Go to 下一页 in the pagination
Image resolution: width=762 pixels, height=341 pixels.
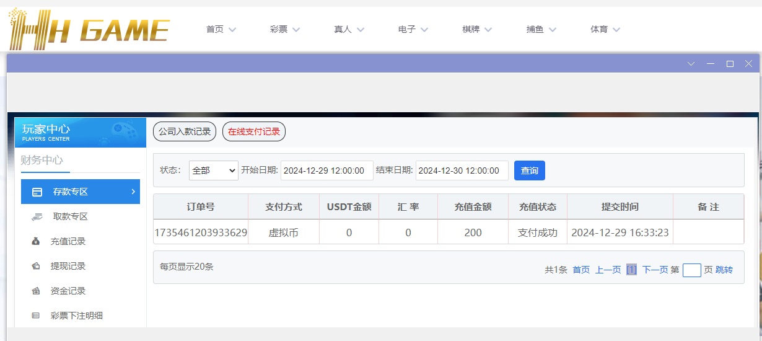point(655,270)
